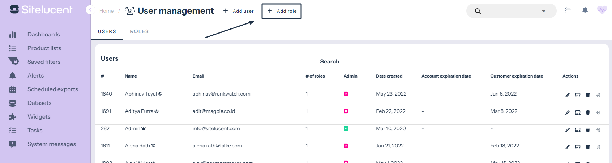Screen dimensions: 612x163
Task: Open the notifications bell in top bar
Action: [x=585, y=10]
